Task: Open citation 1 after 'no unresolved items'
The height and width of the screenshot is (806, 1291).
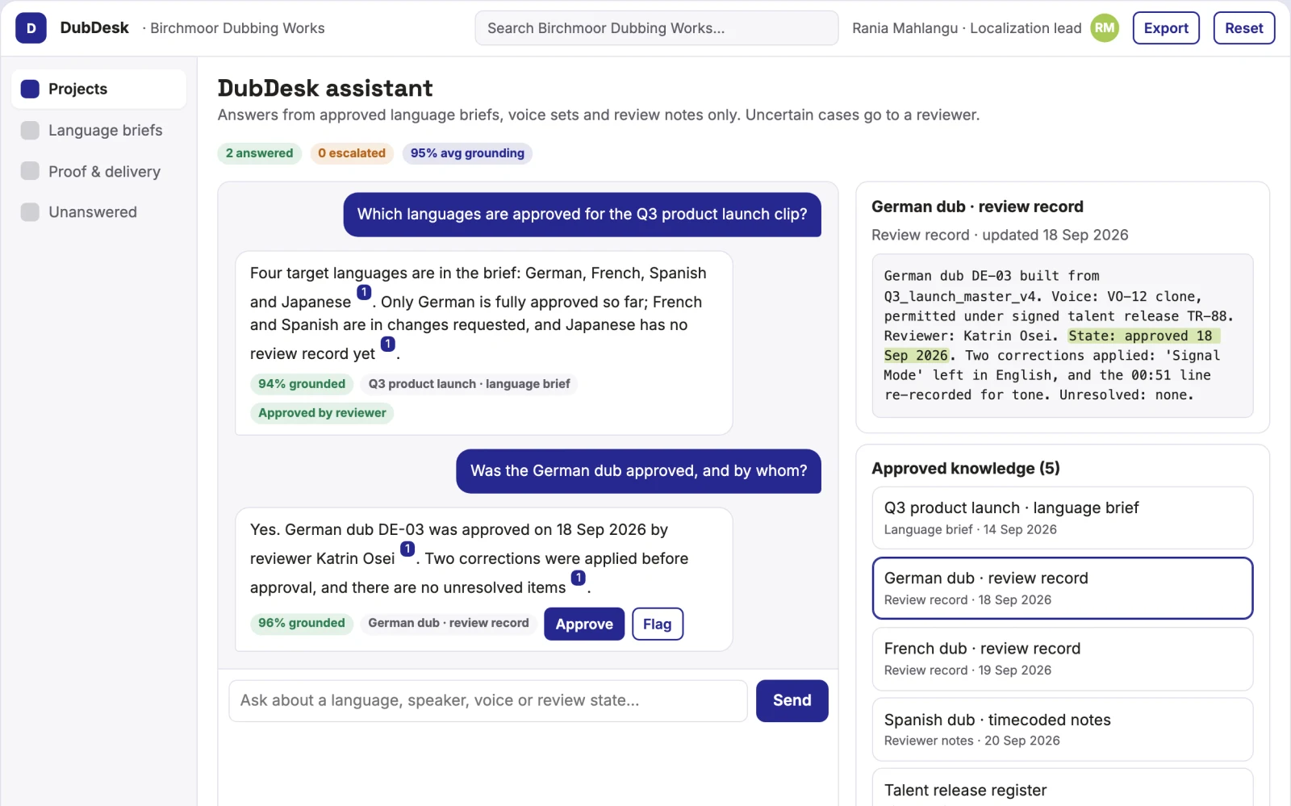Action: click(579, 578)
